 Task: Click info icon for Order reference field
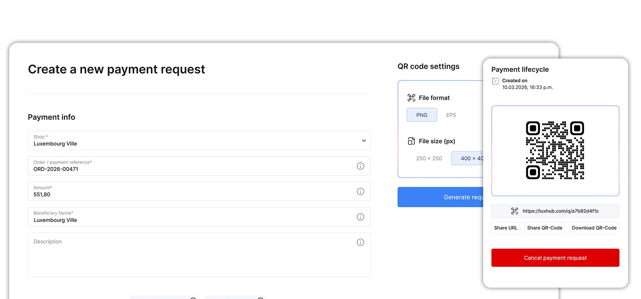tap(360, 166)
